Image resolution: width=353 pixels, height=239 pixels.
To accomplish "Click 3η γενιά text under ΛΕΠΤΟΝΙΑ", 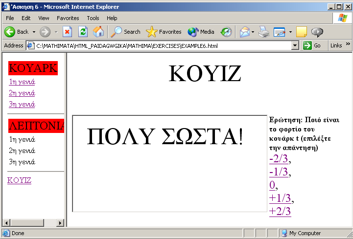I will (x=22, y=162).
